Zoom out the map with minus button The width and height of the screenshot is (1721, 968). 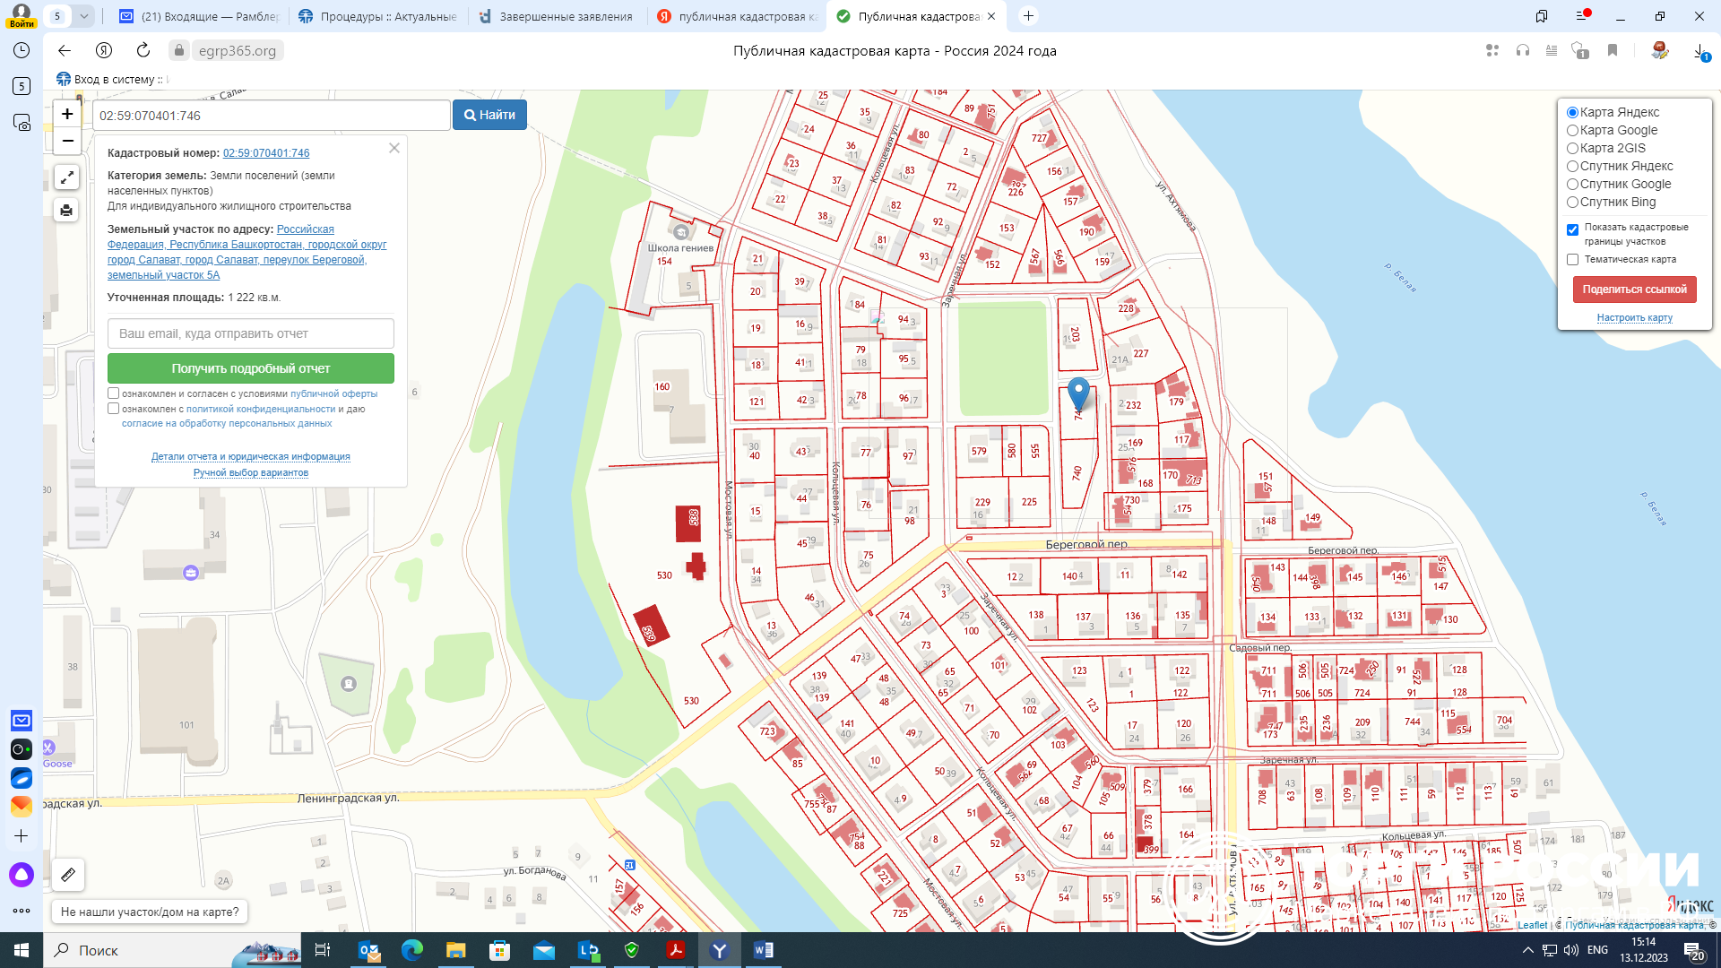point(67,141)
